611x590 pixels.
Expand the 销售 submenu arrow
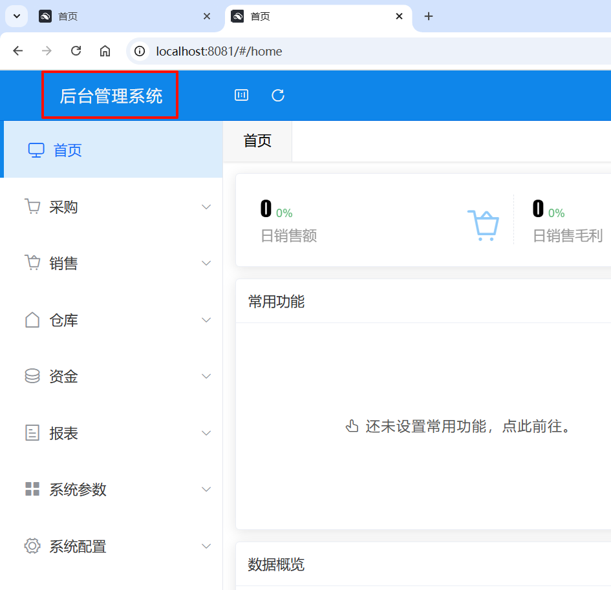pos(206,263)
